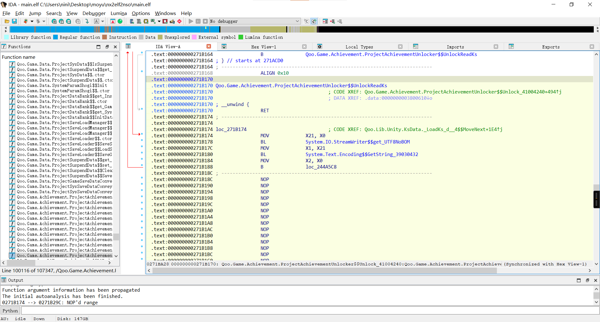Click the blue down-arrow jump icon

point(87,21)
